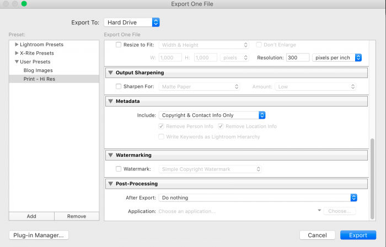Open the metadata Include dropdown
386x247 pixels.
tap(212, 115)
